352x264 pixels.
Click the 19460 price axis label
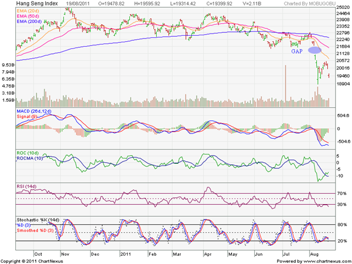pos(343,76)
